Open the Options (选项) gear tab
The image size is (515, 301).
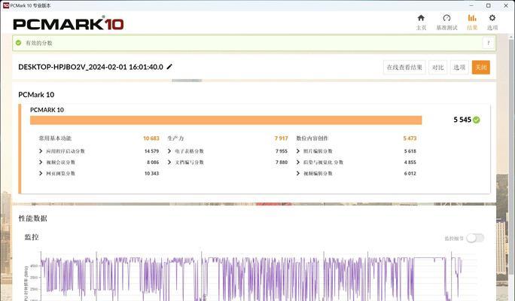492,23
